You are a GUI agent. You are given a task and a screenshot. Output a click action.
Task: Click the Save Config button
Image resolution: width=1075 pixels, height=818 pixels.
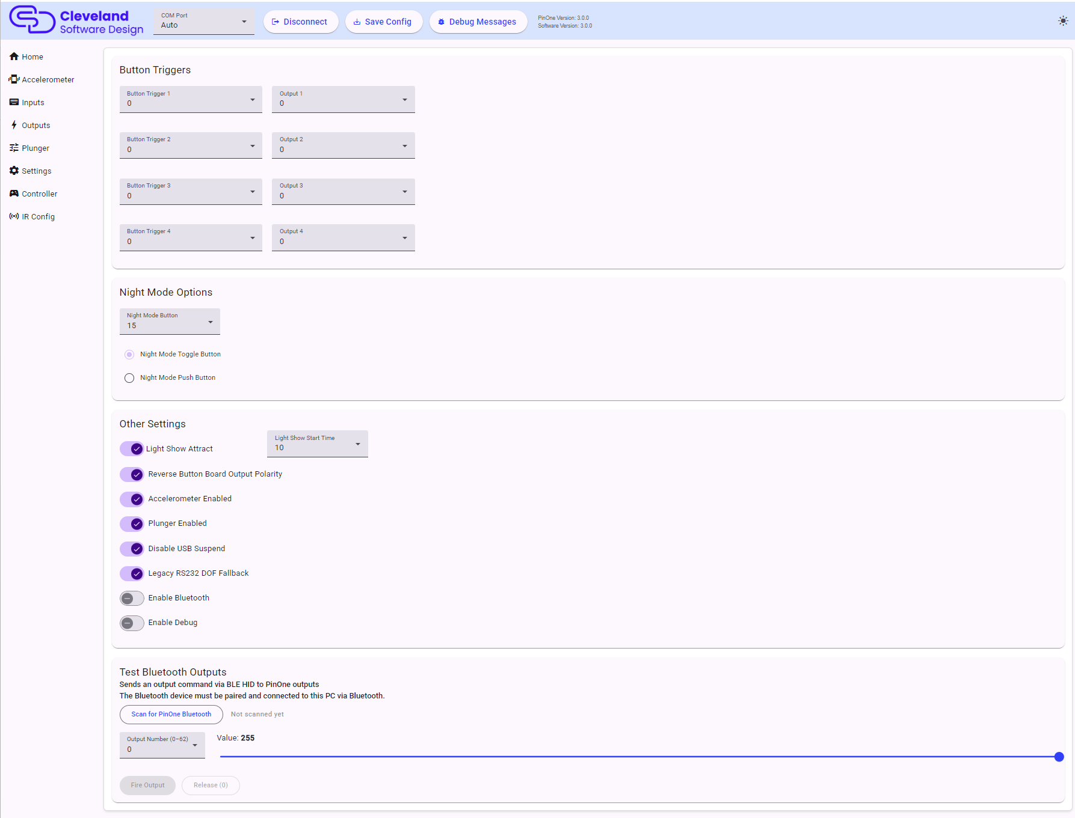coord(384,22)
